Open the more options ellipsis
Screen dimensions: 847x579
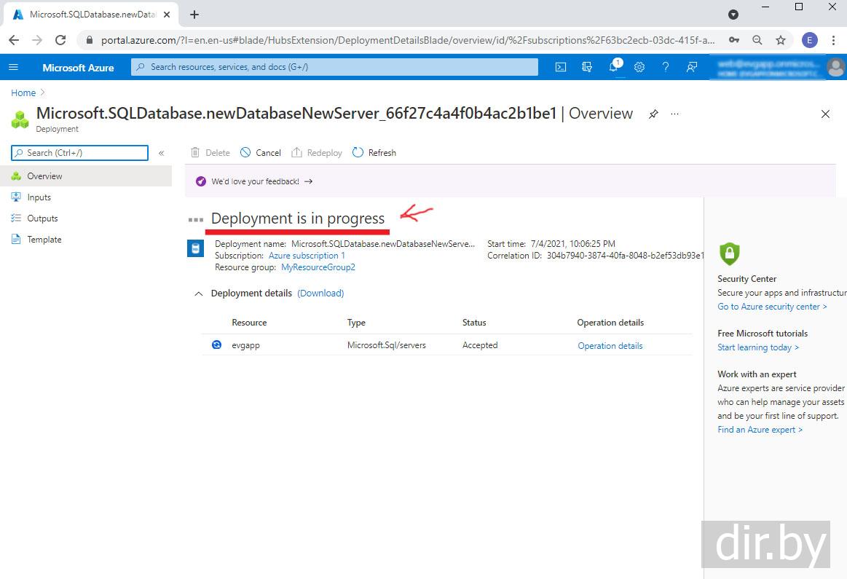point(675,114)
